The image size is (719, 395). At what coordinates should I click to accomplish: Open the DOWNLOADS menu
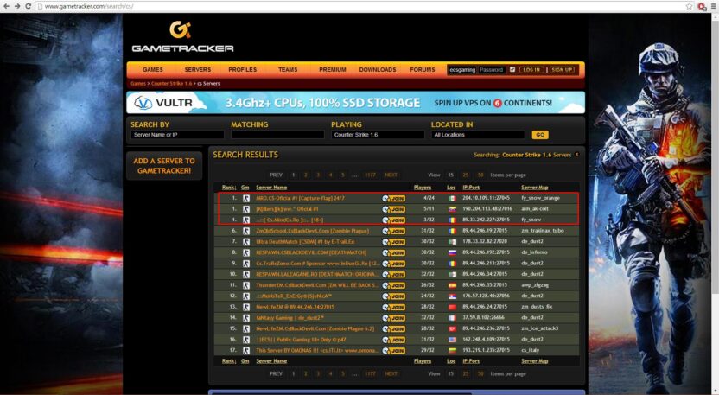pyautogui.click(x=378, y=70)
